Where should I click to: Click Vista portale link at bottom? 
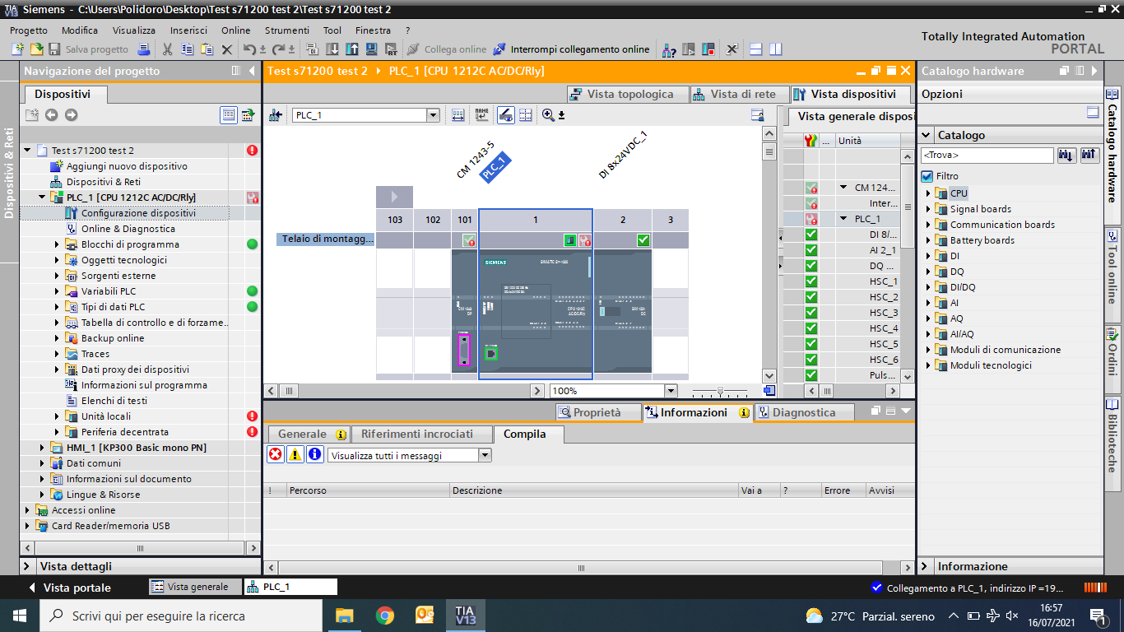69,588
